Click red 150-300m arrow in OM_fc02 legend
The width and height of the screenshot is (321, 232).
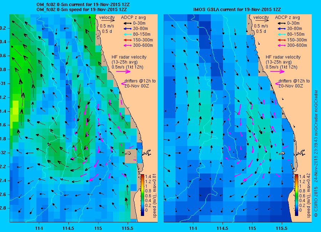(128, 40)
